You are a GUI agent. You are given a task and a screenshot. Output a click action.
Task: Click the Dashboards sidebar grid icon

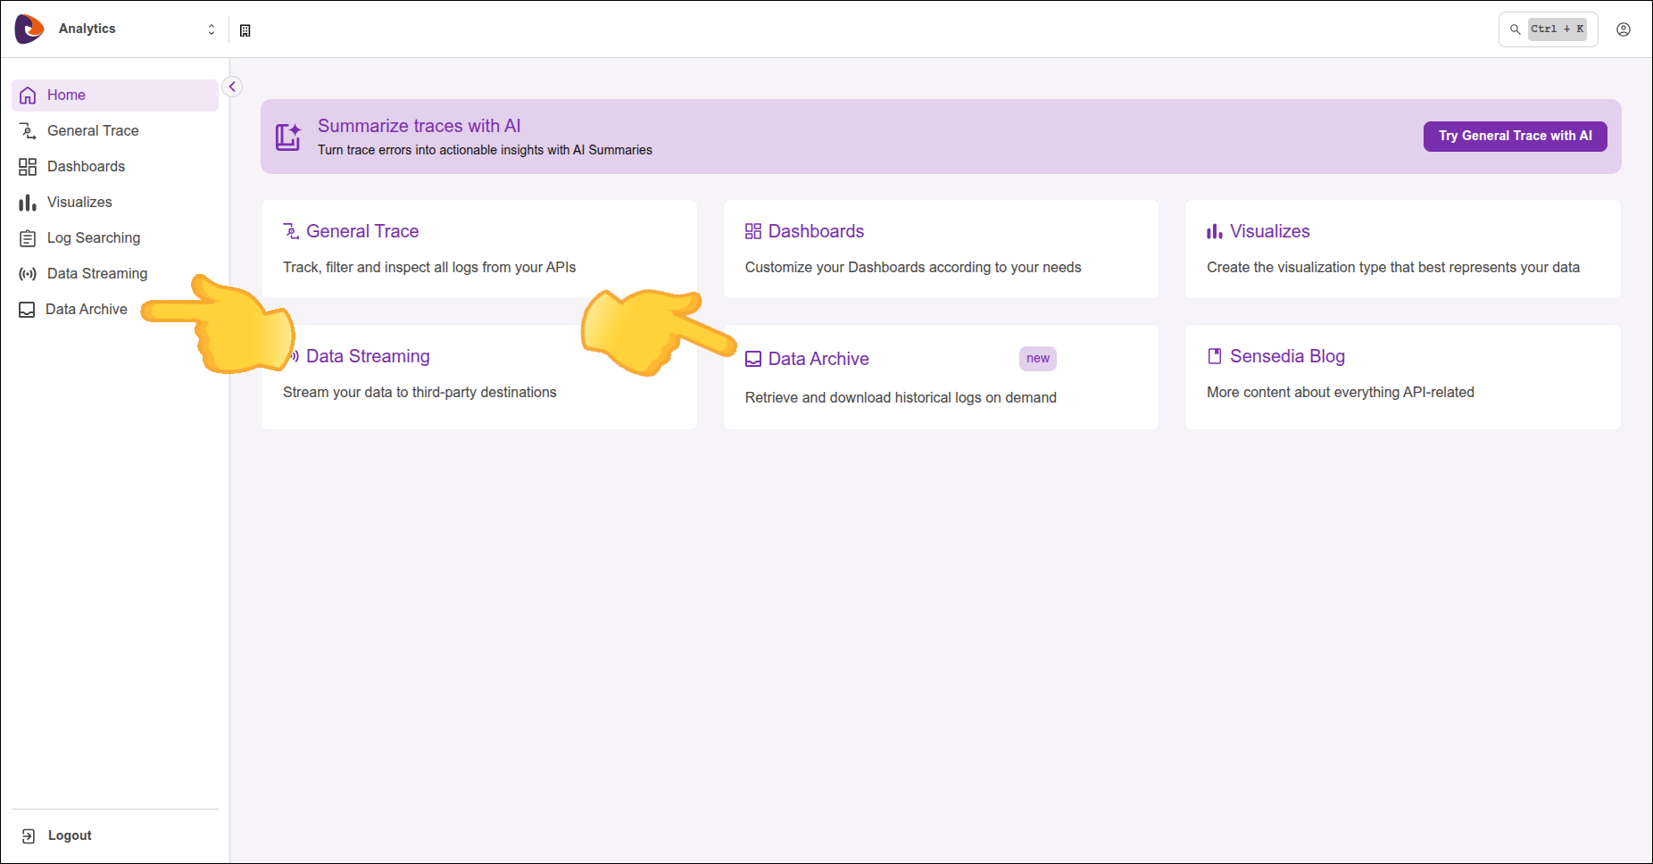28,167
